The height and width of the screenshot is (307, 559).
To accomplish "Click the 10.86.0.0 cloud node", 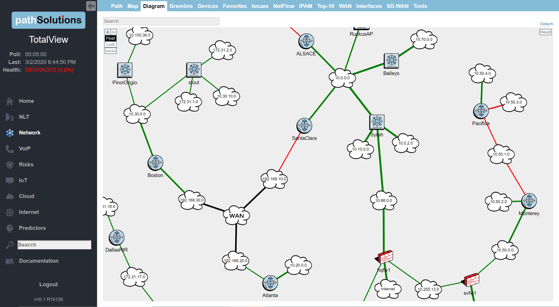I will click(x=384, y=201).
